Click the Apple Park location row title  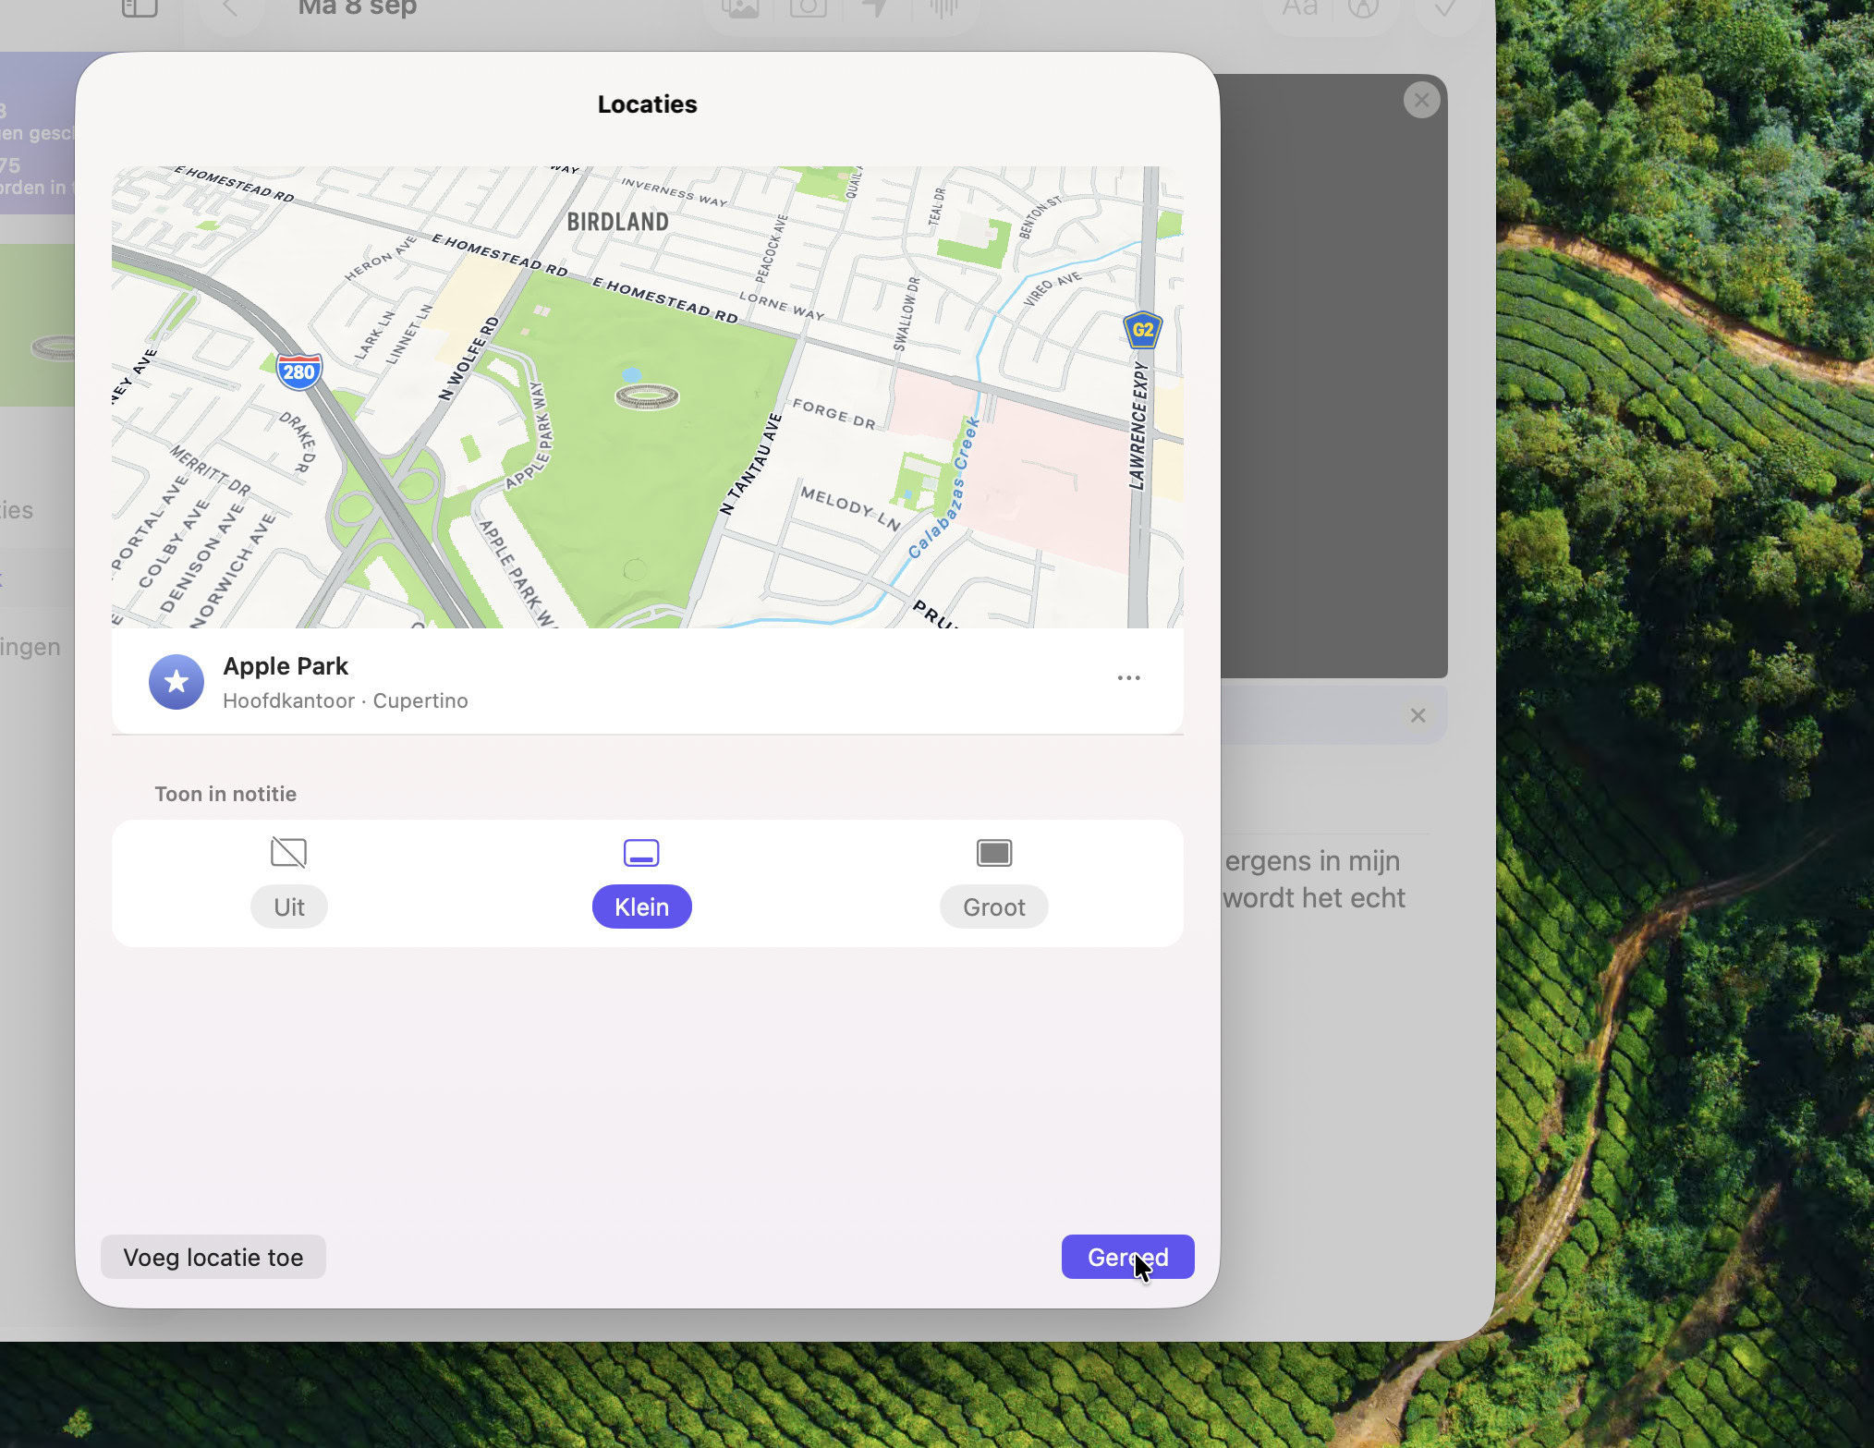point(286,666)
